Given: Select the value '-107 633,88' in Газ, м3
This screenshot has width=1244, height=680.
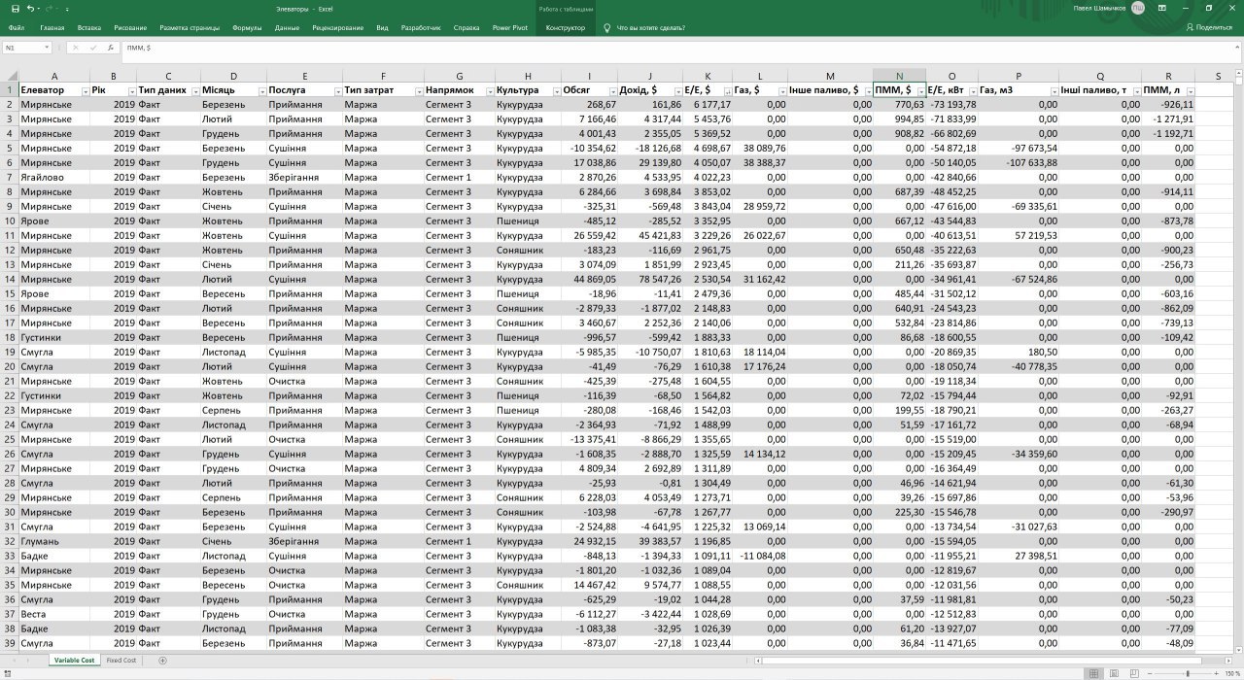Looking at the screenshot, I should pyautogui.click(x=1018, y=163).
